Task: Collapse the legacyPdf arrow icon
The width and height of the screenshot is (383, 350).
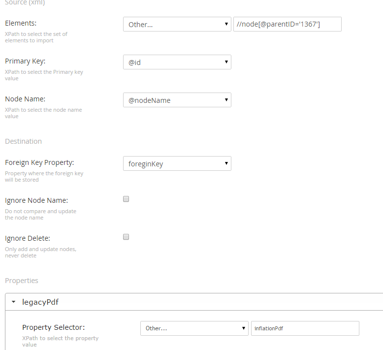Action: pyautogui.click(x=14, y=302)
